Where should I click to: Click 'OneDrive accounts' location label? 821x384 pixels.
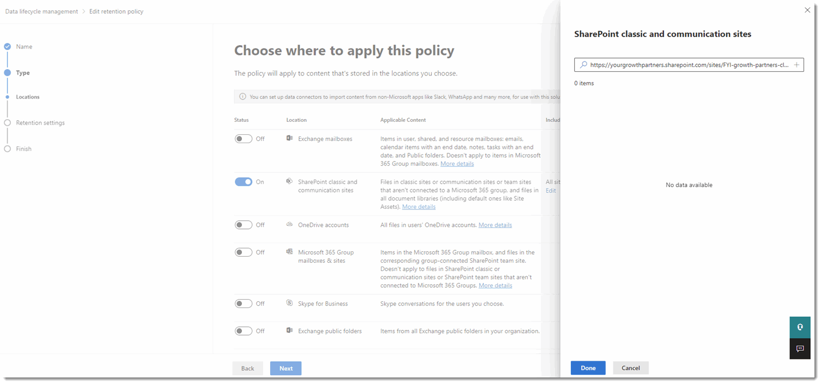click(324, 225)
